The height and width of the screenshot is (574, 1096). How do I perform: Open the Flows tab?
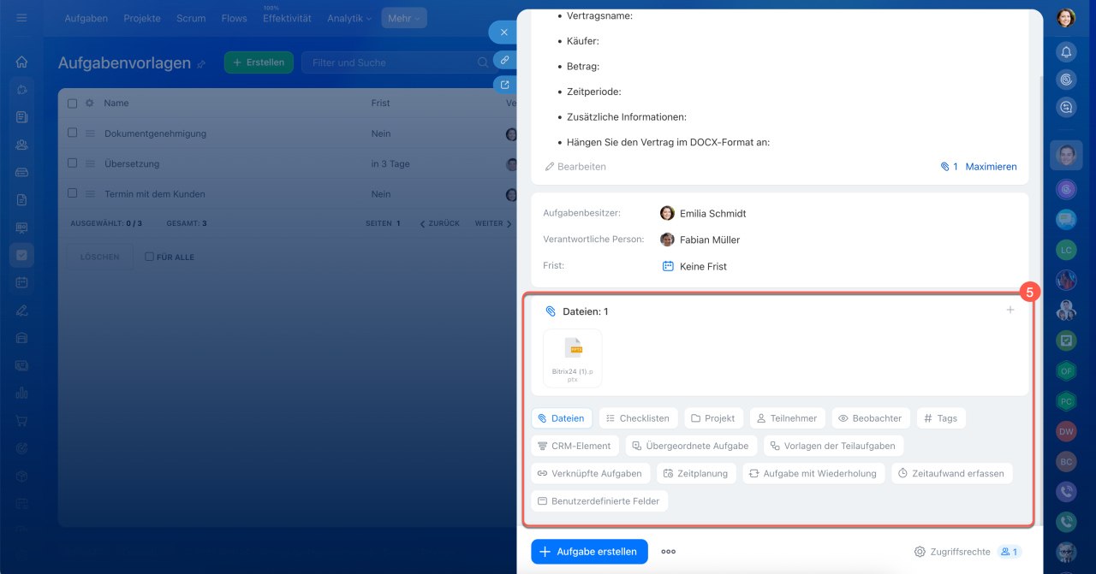pyautogui.click(x=234, y=18)
